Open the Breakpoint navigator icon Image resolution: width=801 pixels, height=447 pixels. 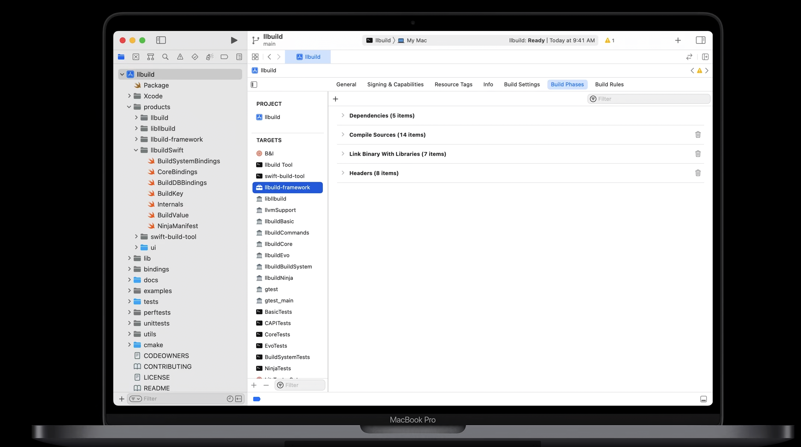click(x=224, y=57)
